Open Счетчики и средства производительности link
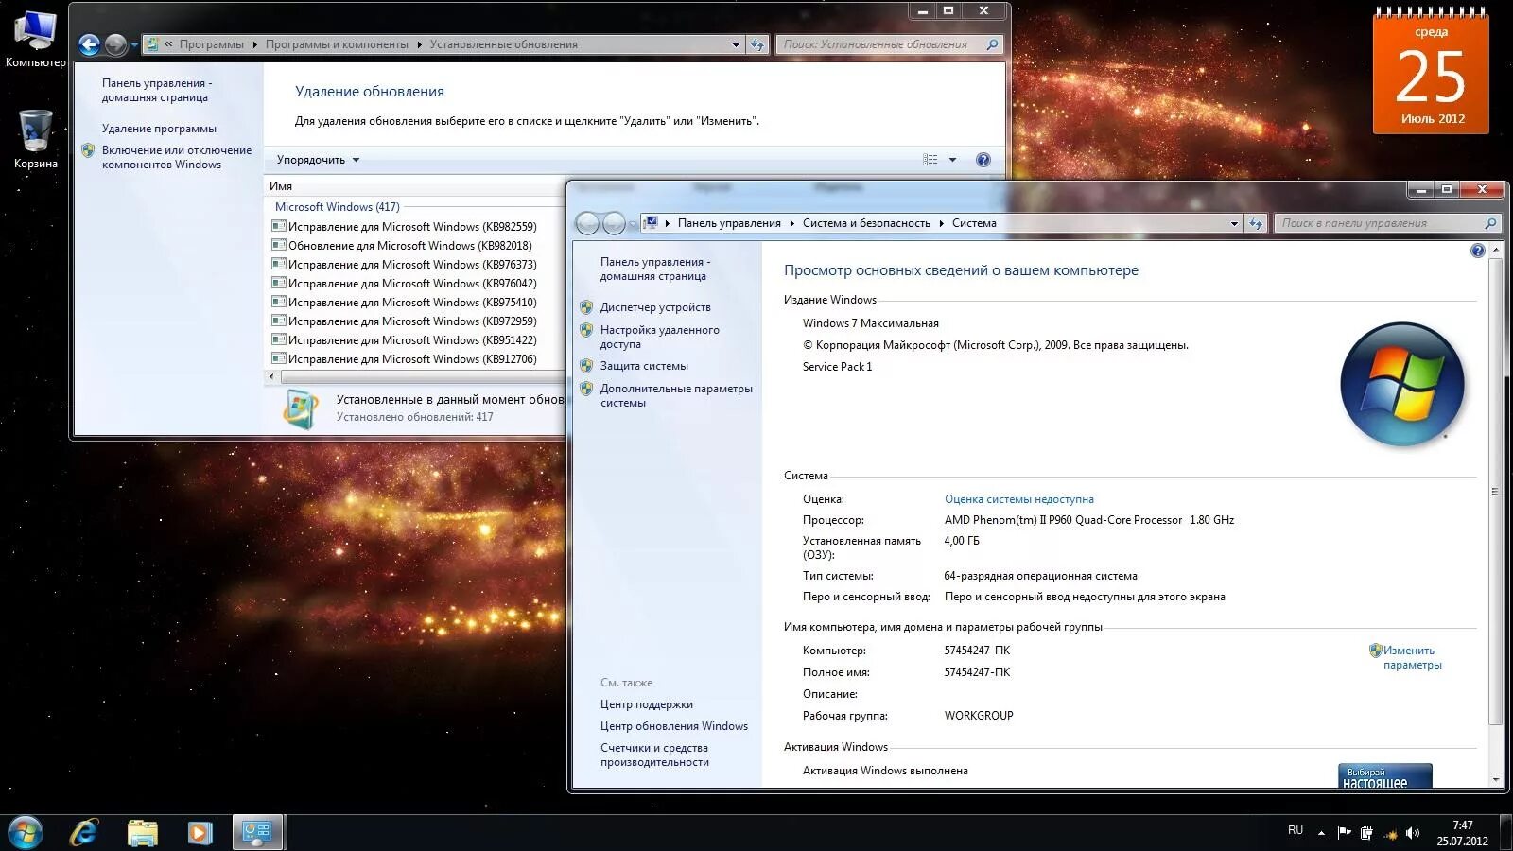The width and height of the screenshot is (1513, 851). click(x=654, y=755)
